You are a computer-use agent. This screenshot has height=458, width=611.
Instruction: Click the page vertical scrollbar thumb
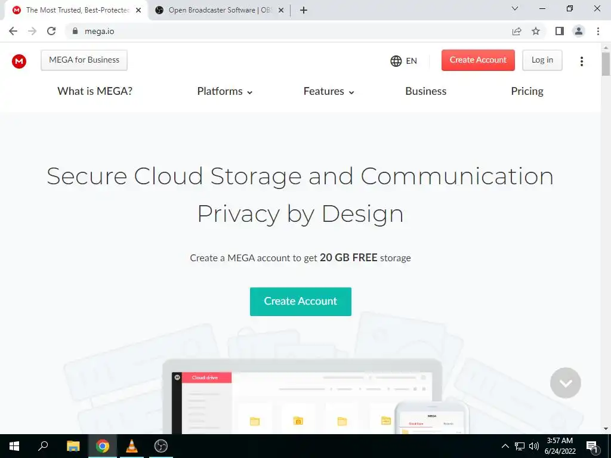606,63
